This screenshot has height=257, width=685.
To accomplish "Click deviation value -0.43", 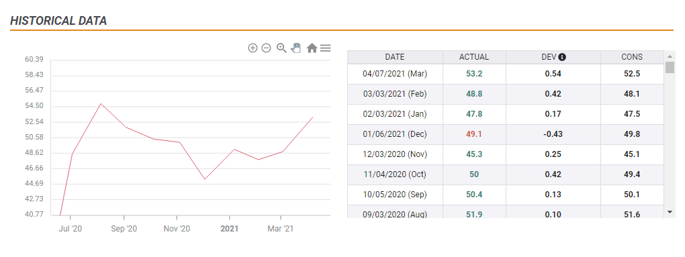I will 553,134.
